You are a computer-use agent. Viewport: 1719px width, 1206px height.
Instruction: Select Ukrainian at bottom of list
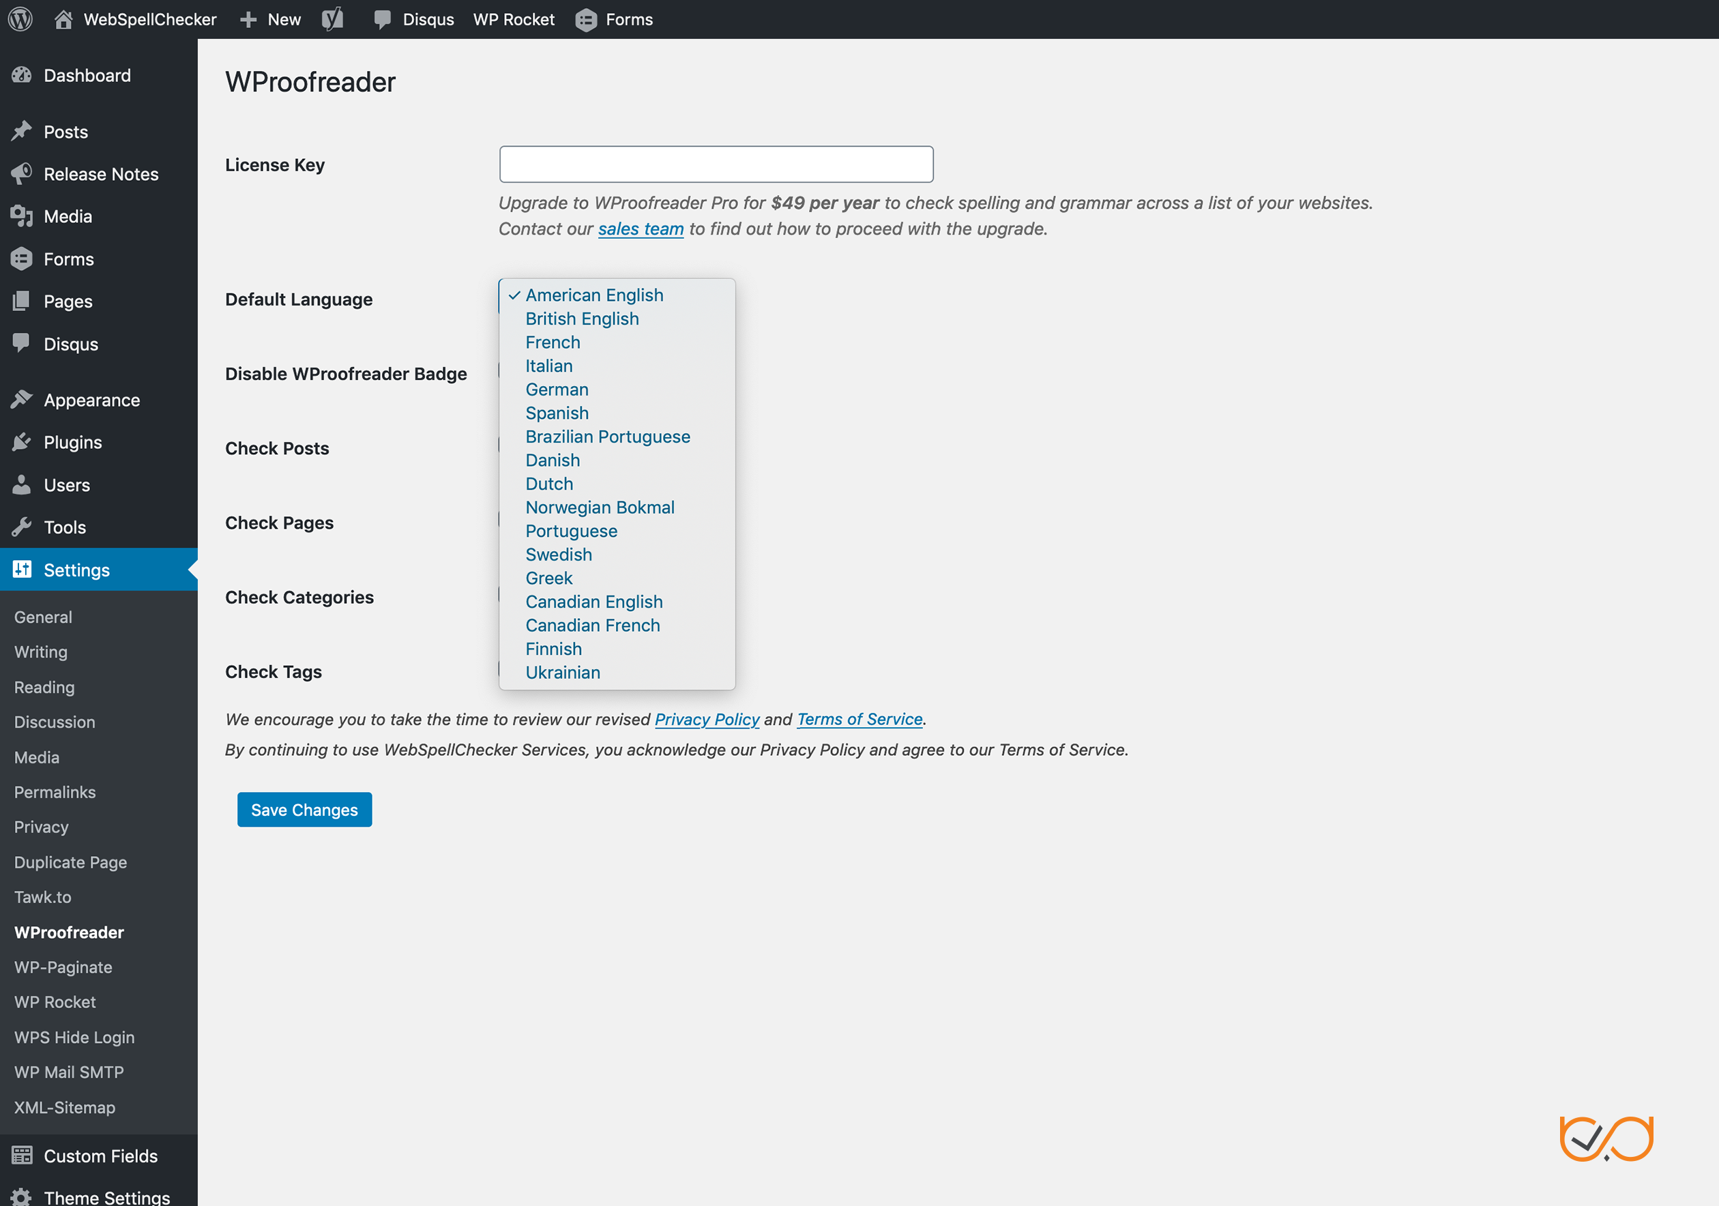point(562,673)
